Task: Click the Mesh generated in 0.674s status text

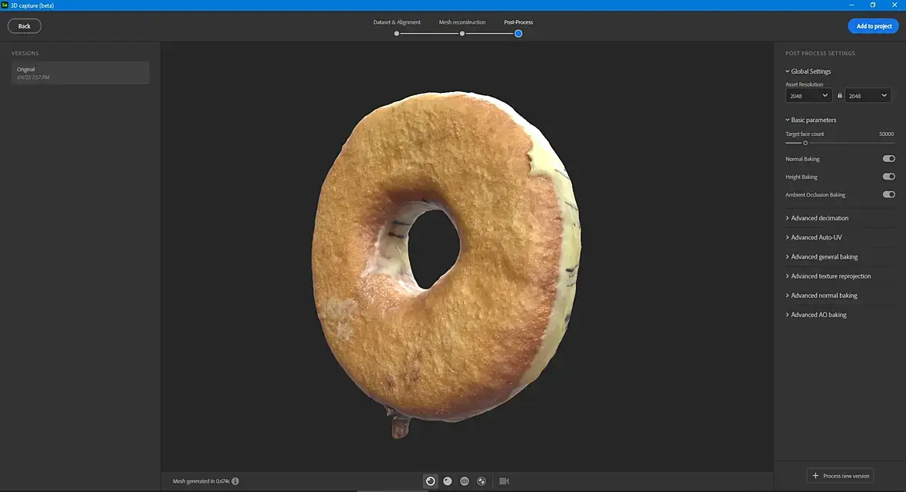Action: (x=201, y=481)
